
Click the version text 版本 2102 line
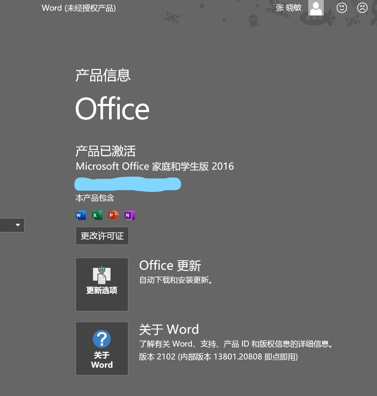click(x=219, y=357)
